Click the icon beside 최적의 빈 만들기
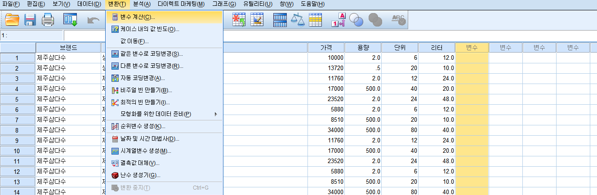Viewport: 597px width, 195px height. pyautogui.click(x=115, y=102)
